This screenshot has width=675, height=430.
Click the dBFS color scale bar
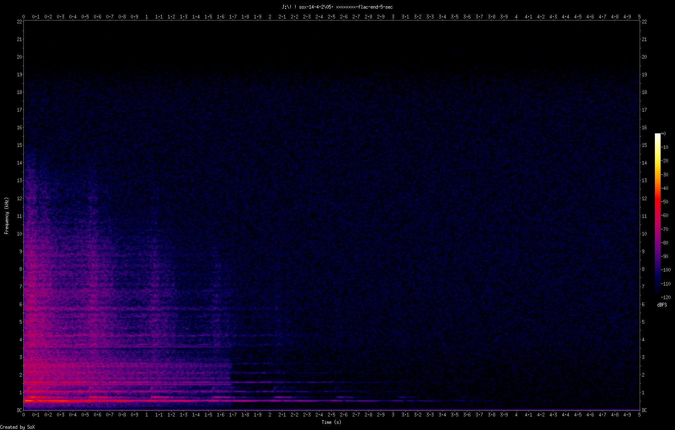(658, 215)
